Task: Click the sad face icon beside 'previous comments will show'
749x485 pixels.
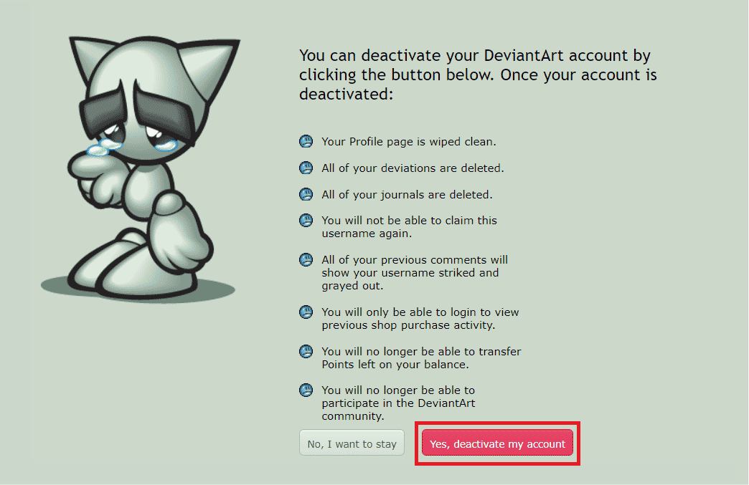Action: pos(306,260)
